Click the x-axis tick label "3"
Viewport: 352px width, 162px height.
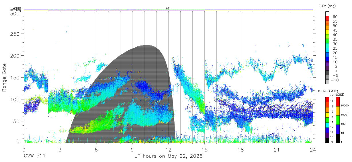pyautogui.click(x=60, y=150)
